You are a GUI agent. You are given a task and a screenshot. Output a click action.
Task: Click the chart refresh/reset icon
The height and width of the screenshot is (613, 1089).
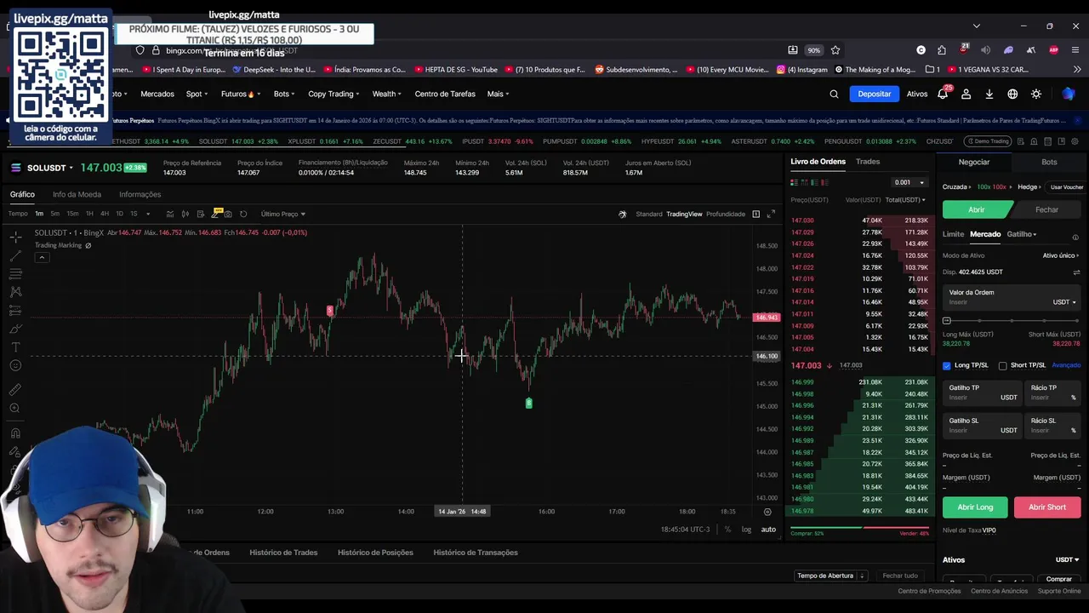click(x=243, y=214)
